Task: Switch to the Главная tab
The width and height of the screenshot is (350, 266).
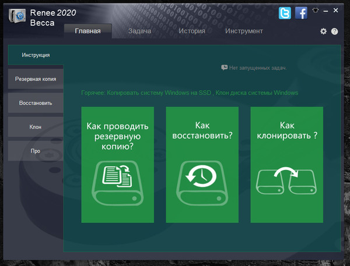Action: tap(88, 31)
